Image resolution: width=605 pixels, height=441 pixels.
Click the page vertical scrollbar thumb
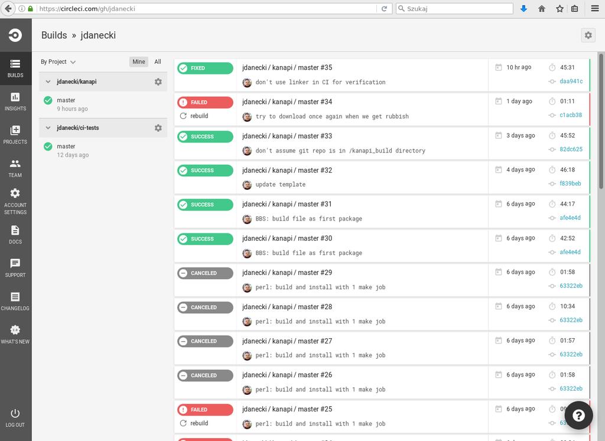(601, 121)
